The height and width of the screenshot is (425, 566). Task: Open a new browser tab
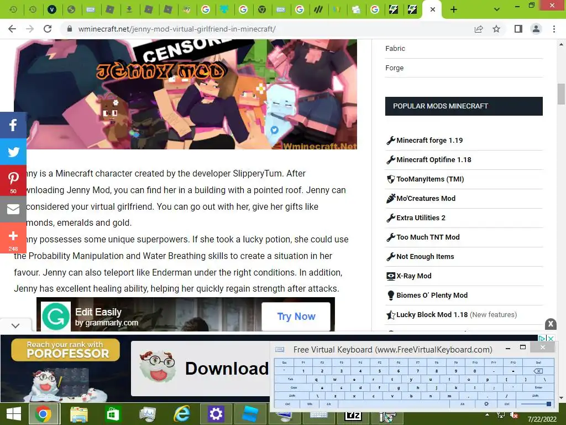click(454, 10)
